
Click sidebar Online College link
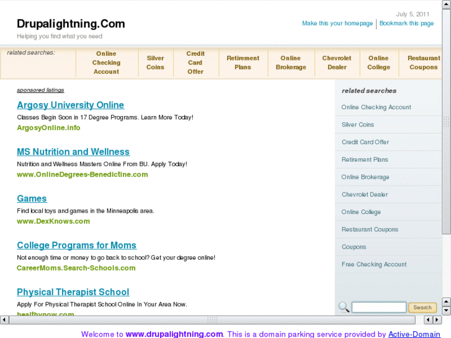pos(361,212)
